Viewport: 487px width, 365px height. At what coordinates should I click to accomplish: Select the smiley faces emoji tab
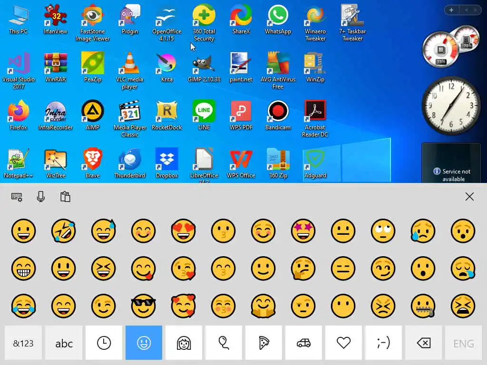(144, 343)
